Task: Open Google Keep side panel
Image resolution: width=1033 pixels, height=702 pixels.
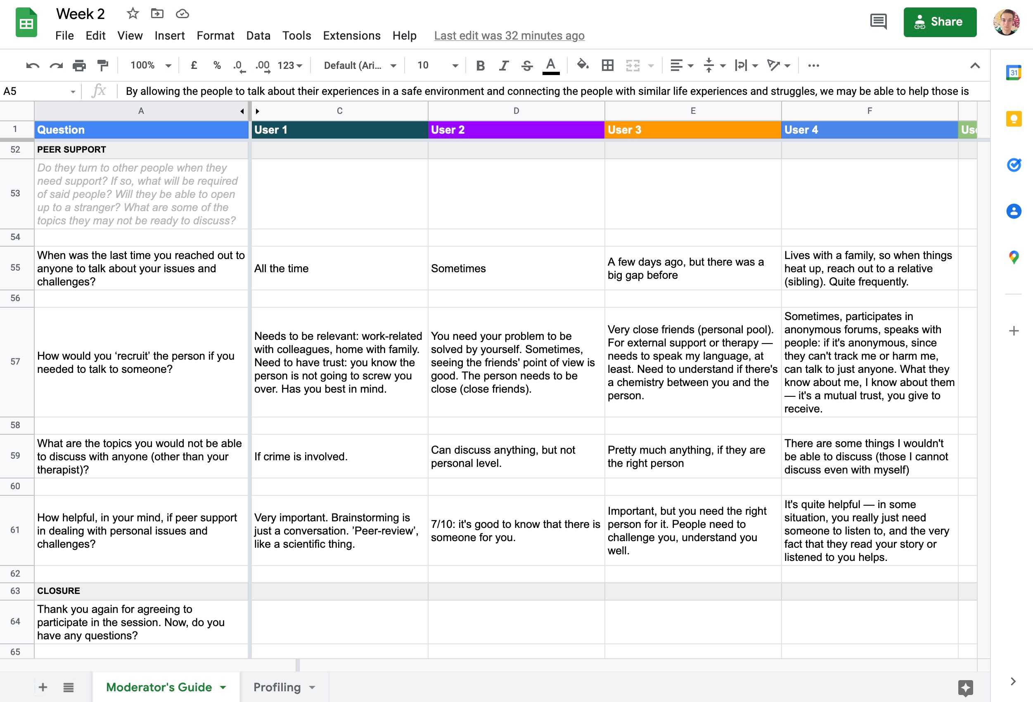Action: (x=1014, y=118)
